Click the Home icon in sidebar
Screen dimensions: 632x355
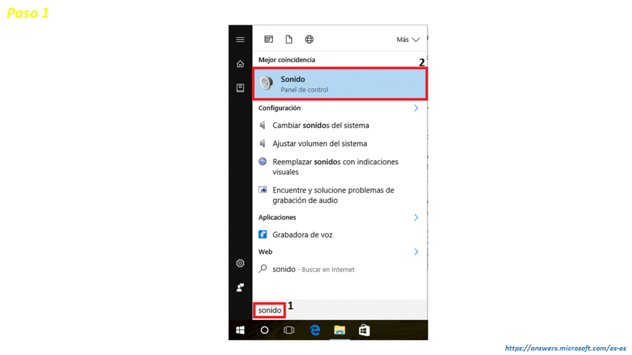click(240, 64)
